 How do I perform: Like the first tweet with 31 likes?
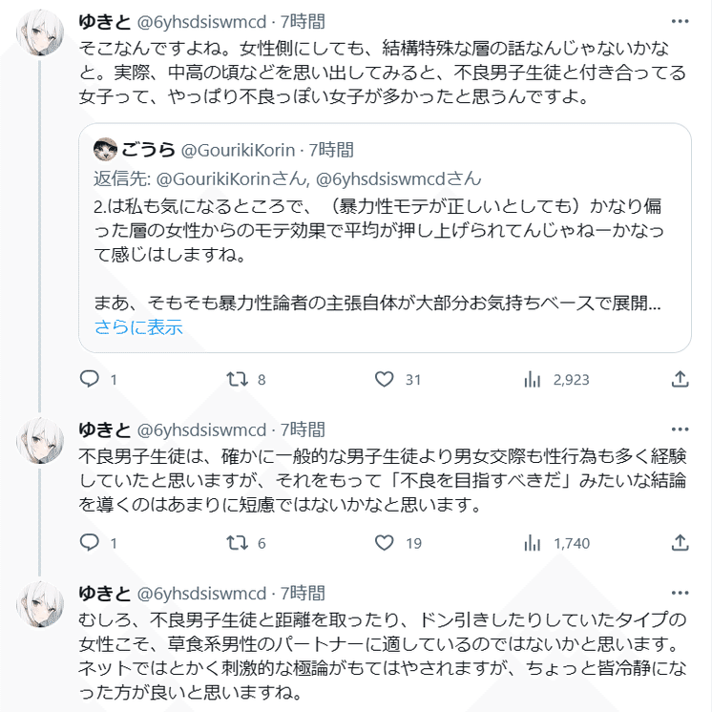384,379
